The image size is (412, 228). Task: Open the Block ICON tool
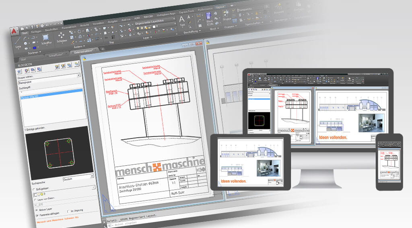(x=209, y=19)
